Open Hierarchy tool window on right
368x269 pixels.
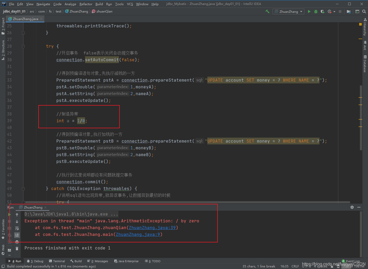[365, 27]
